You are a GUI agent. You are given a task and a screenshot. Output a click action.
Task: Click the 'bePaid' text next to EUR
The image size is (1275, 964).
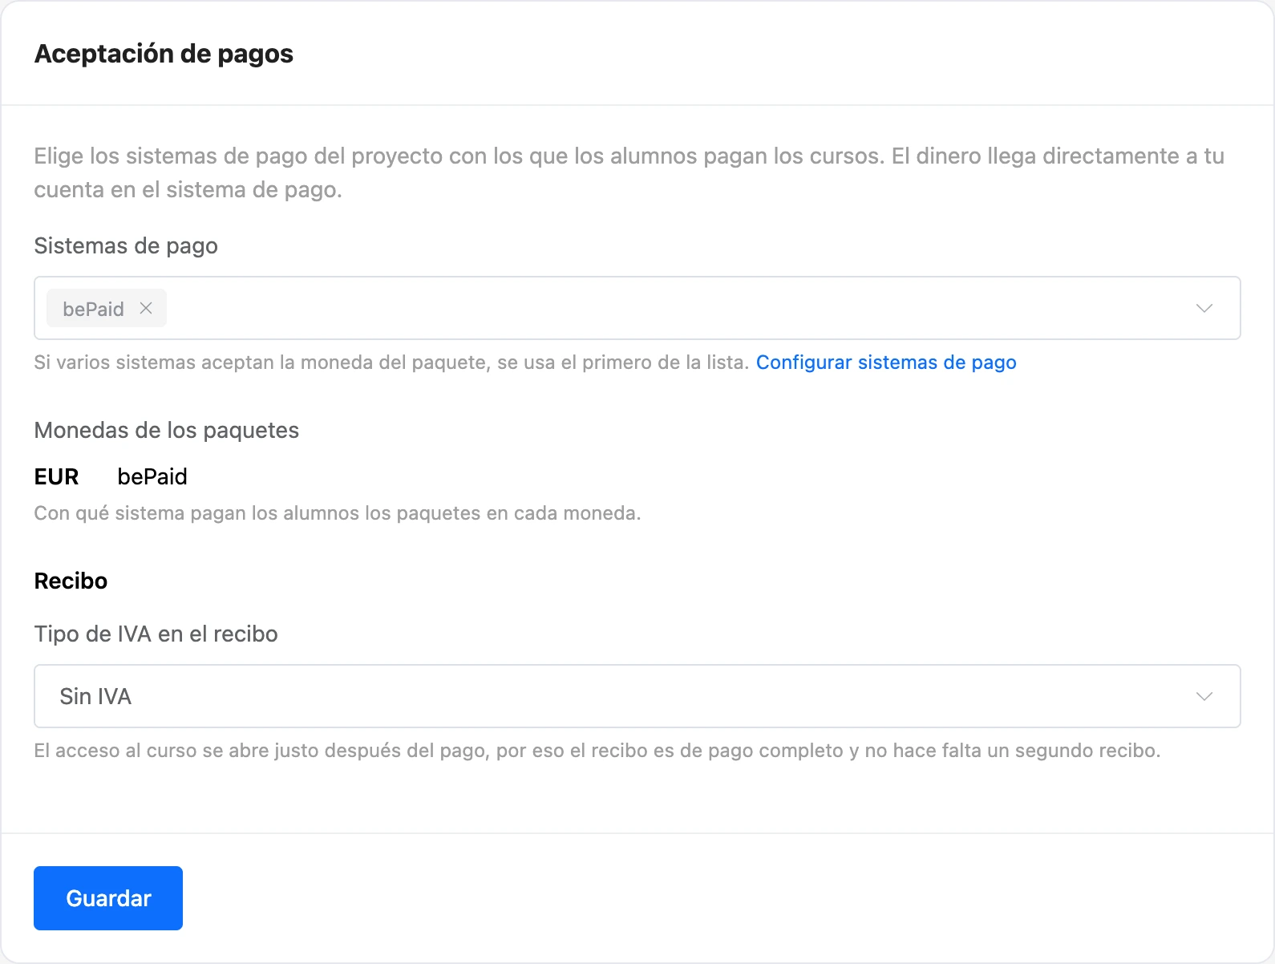coord(152,476)
